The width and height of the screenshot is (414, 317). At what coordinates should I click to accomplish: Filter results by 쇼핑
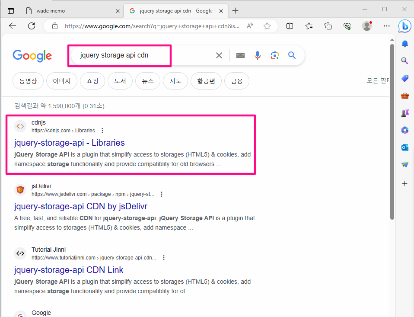[x=92, y=81]
